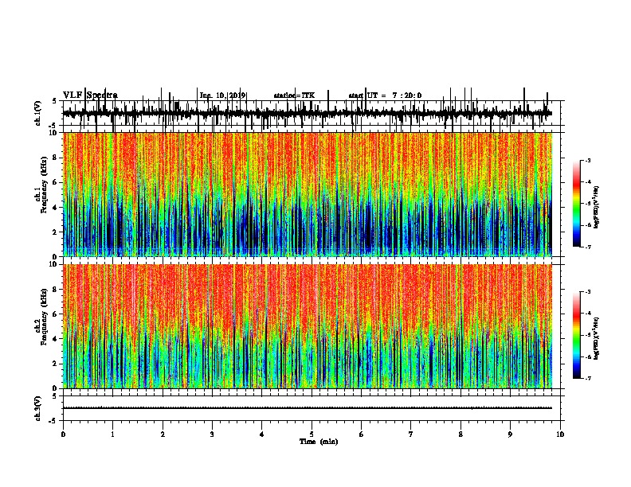This screenshot has width=631, height=487.
Task: Click the time axis tick label 9
Action: (x=510, y=434)
